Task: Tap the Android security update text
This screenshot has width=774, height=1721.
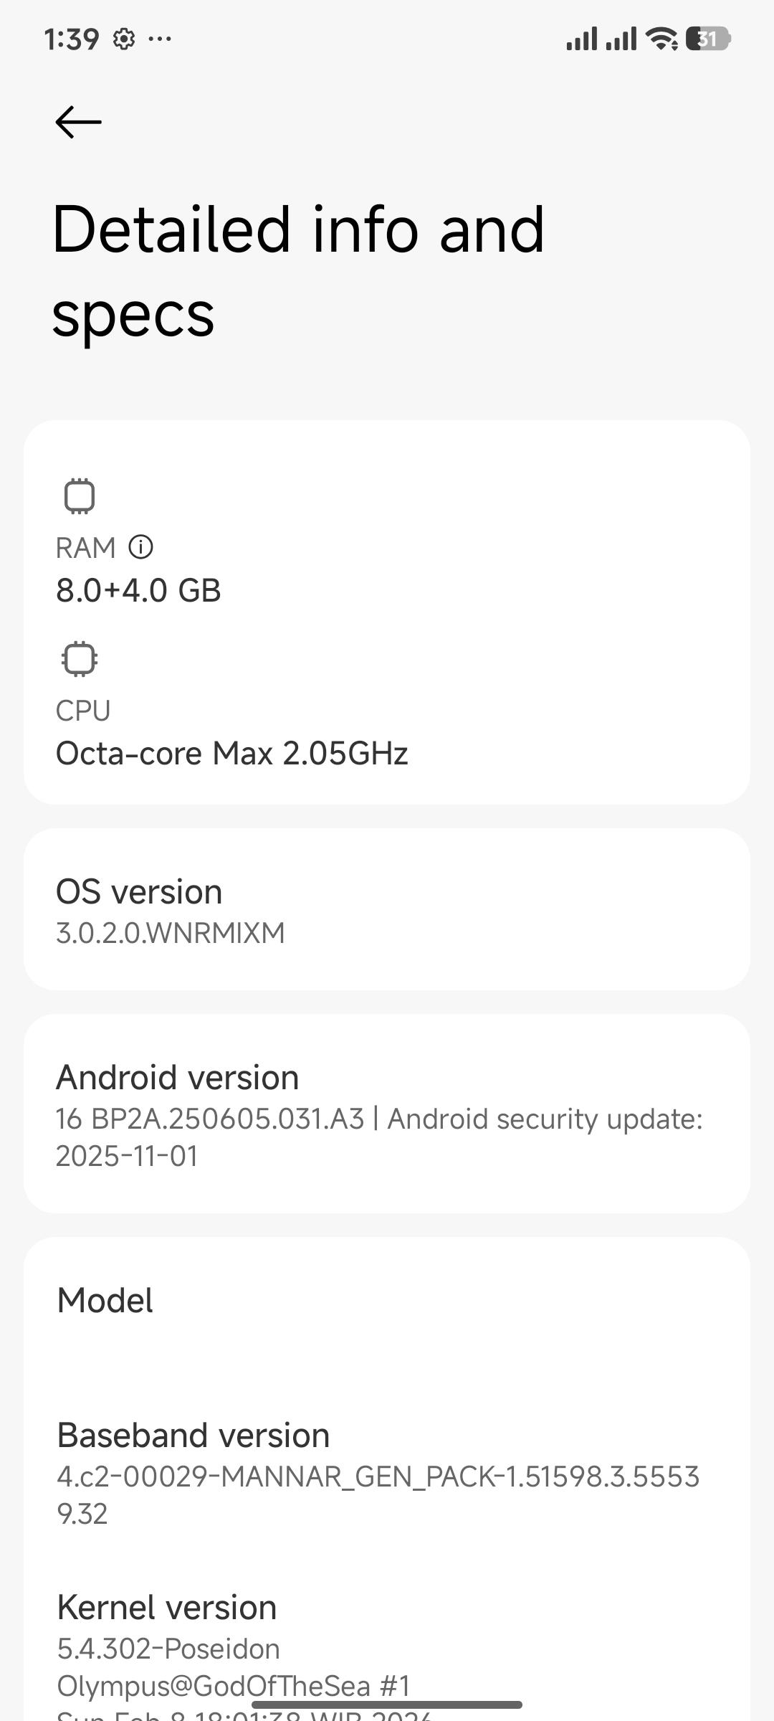Action: pyautogui.click(x=545, y=1119)
